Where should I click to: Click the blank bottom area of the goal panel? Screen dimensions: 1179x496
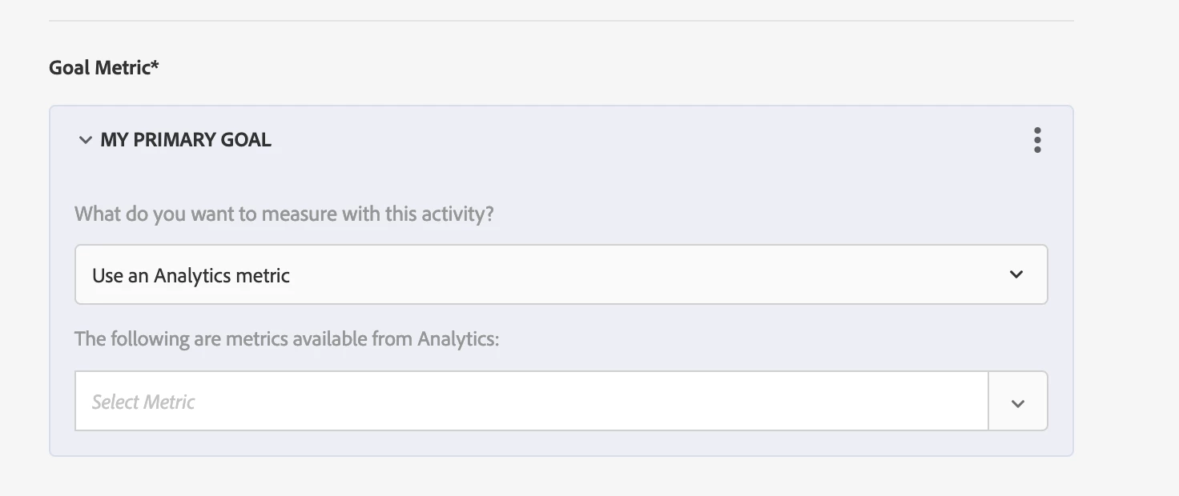click(x=561, y=444)
